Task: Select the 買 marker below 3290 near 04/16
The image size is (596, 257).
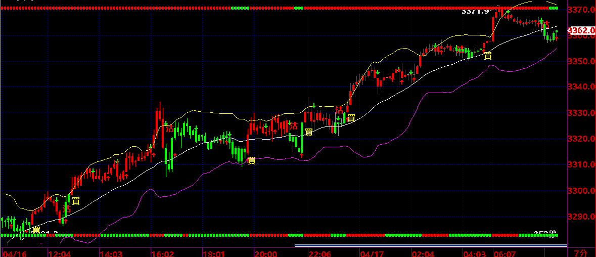Action: click(x=36, y=230)
